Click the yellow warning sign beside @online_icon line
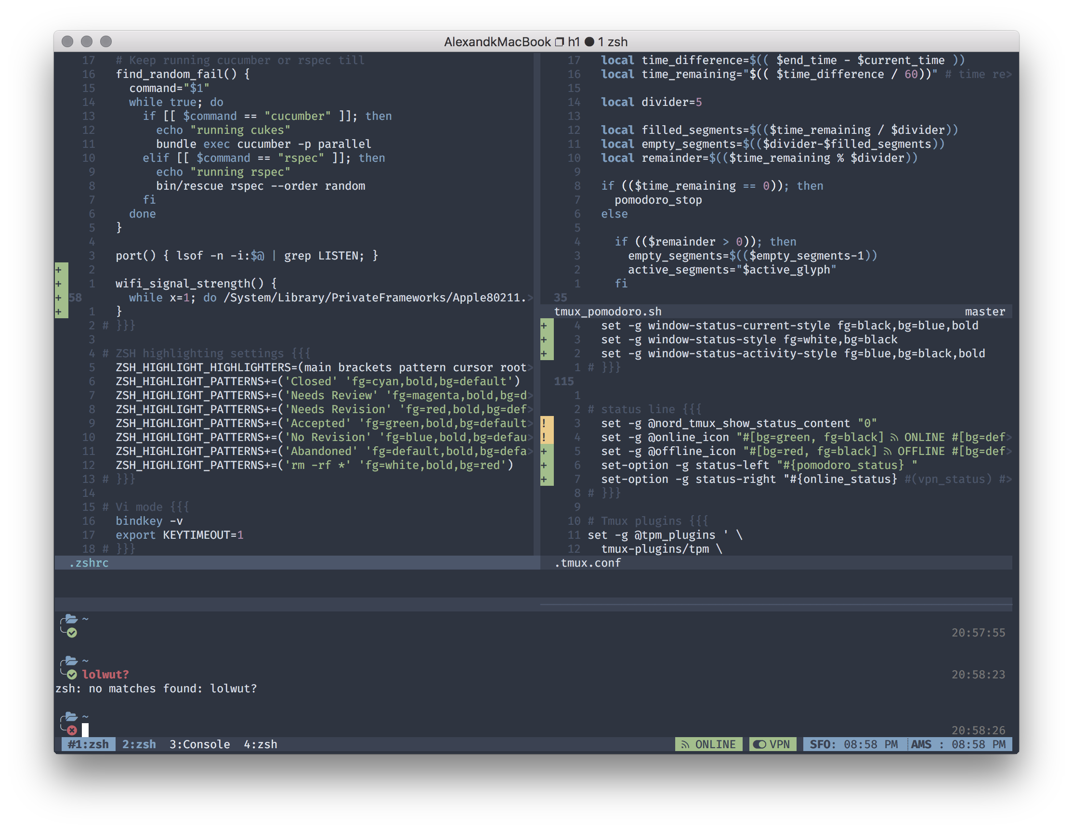Image resolution: width=1073 pixels, height=831 pixels. tap(544, 437)
